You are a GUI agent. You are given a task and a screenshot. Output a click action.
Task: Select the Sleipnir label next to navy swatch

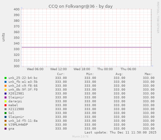[16, 117]
